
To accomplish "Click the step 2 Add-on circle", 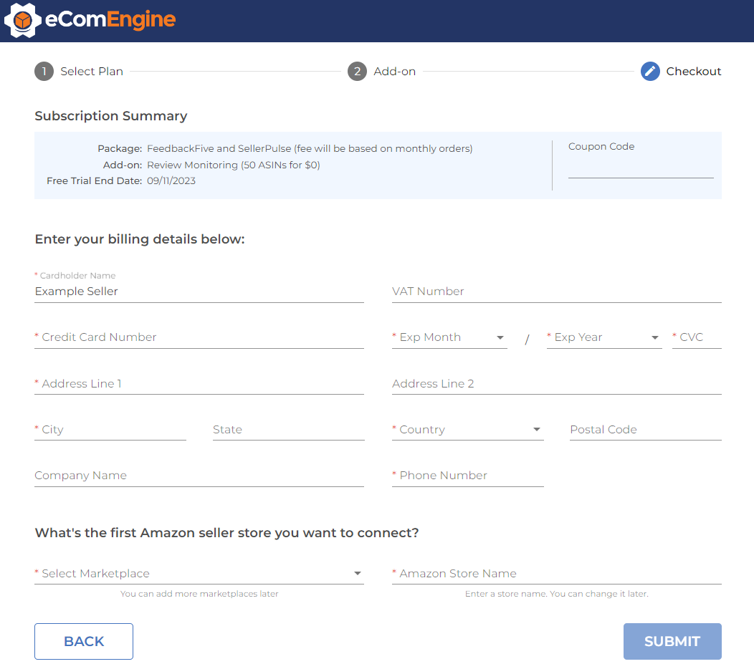I will tap(357, 72).
